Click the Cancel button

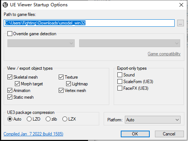[169, 134]
